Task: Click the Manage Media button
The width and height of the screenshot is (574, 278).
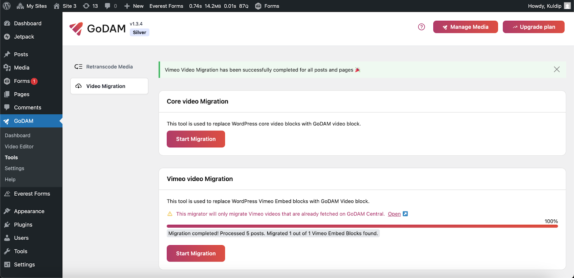Action: tap(465, 27)
